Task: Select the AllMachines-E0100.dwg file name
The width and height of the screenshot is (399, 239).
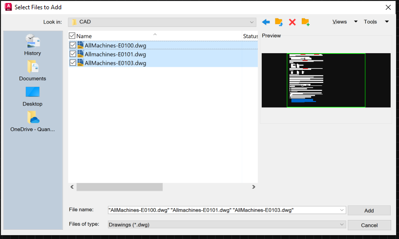Action: (x=115, y=45)
